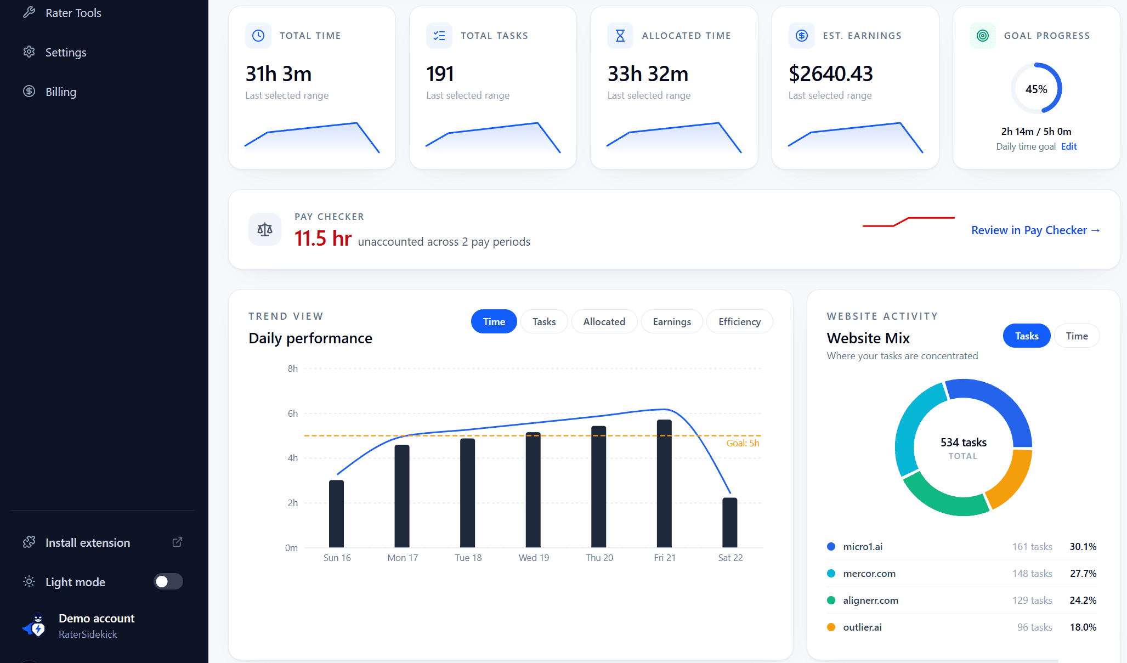Click the Install extension puzzle icon
This screenshot has height=663, width=1127.
29,542
